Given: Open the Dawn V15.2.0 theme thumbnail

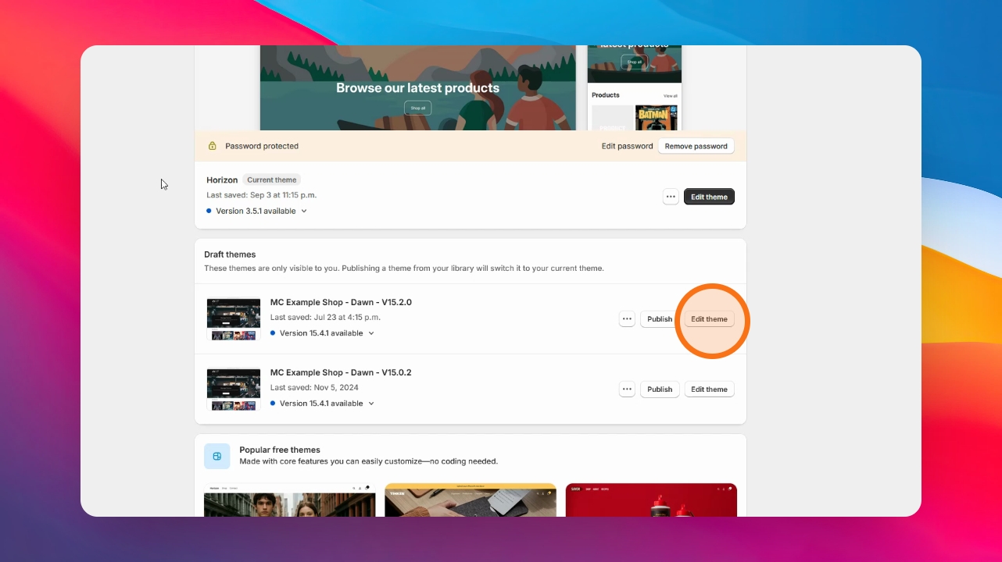Looking at the screenshot, I should [x=234, y=318].
